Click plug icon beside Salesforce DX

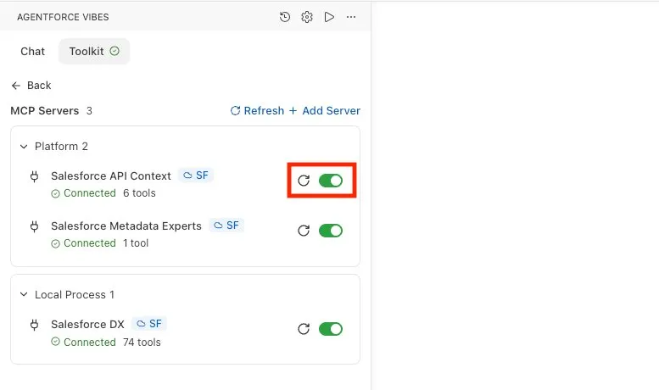35,325
